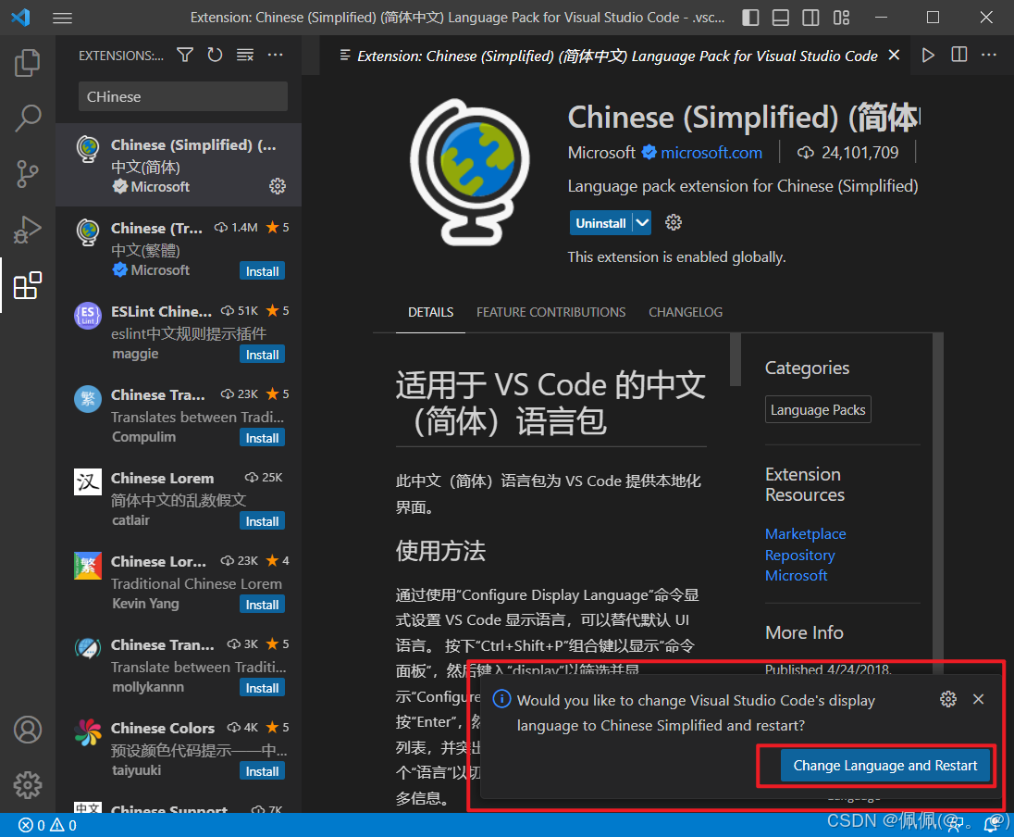Click the details readme scrollbar
The image size is (1014, 837).
point(736,359)
